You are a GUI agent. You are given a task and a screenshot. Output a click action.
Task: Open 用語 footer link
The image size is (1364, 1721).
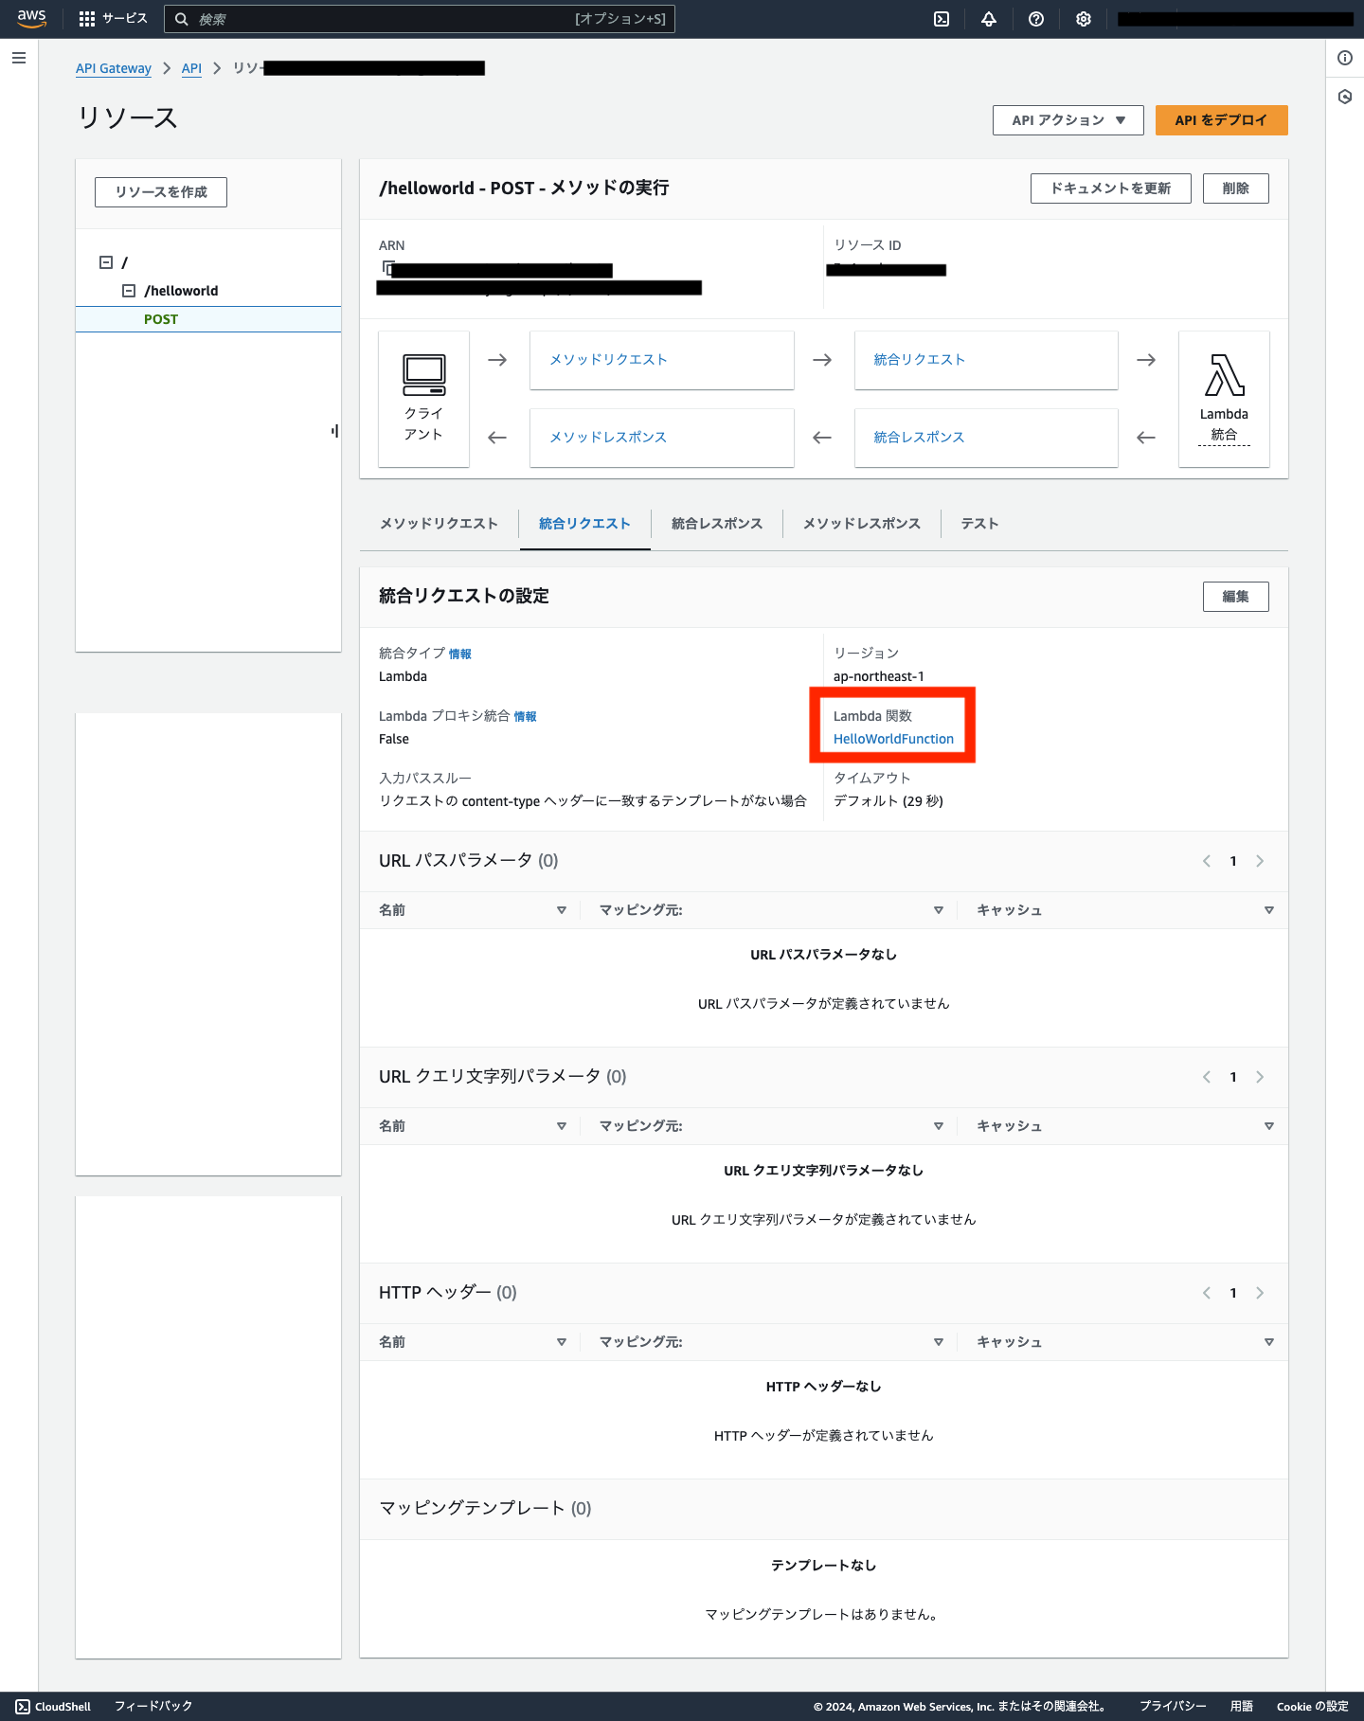click(1242, 1706)
